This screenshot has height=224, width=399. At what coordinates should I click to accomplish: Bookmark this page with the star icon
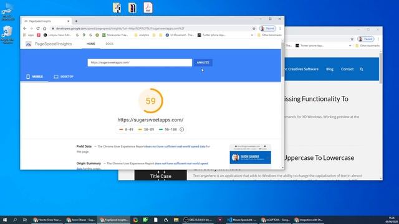(x=254, y=29)
